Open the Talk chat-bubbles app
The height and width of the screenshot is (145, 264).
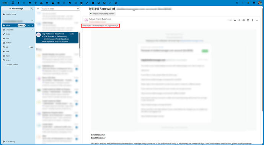pos(70,3)
